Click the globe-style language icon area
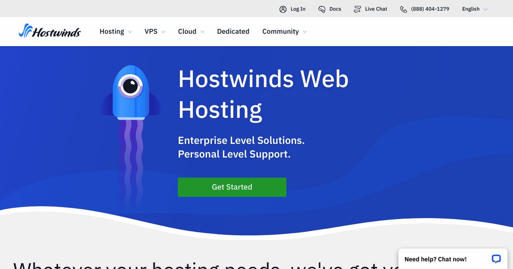Screen dimensions: 513x269 click(x=485, y=9)
